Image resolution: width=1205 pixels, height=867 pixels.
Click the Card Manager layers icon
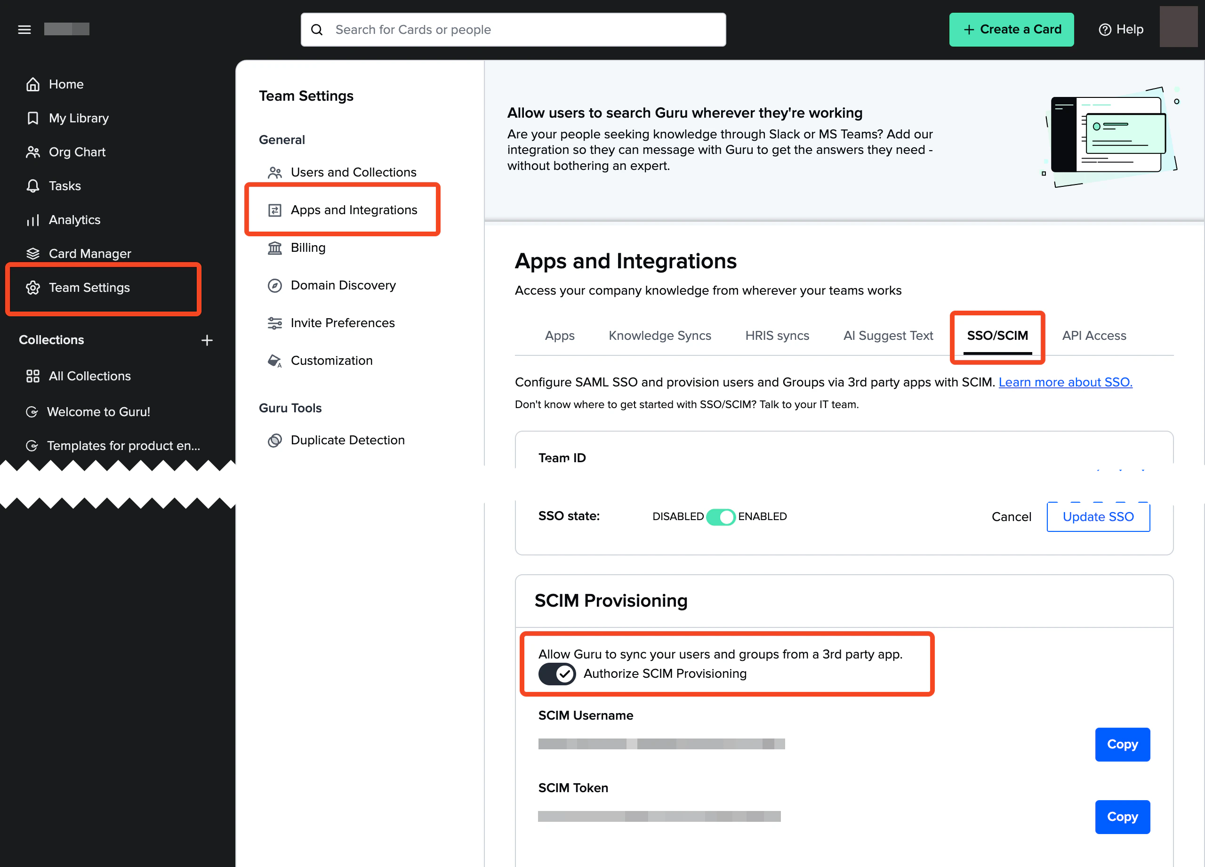(x=33, y=253)
